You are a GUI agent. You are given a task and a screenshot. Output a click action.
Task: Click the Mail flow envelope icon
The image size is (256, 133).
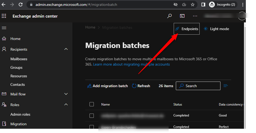(x=4, y=94)
